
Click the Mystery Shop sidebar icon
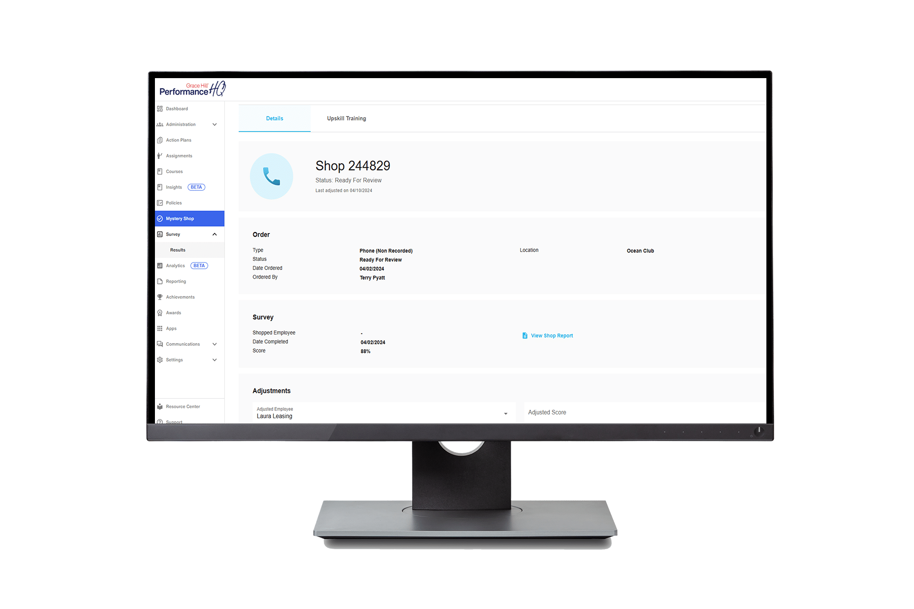click(159, 218)
